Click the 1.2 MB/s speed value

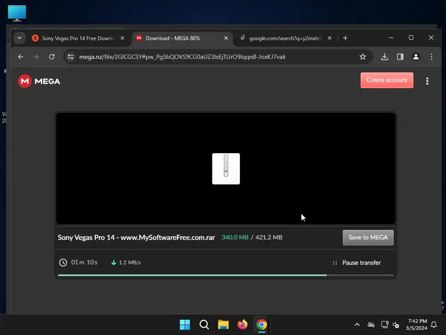pos(130,263)
